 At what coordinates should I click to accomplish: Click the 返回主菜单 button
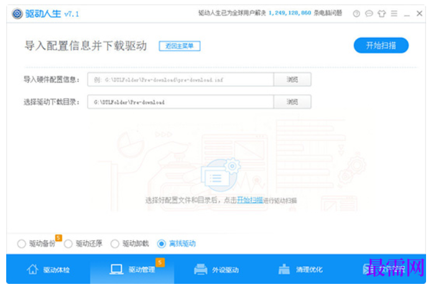tap(180, 46)
